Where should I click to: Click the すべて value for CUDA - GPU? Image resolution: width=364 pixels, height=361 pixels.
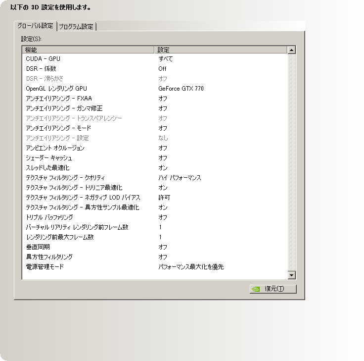point(166,59)
